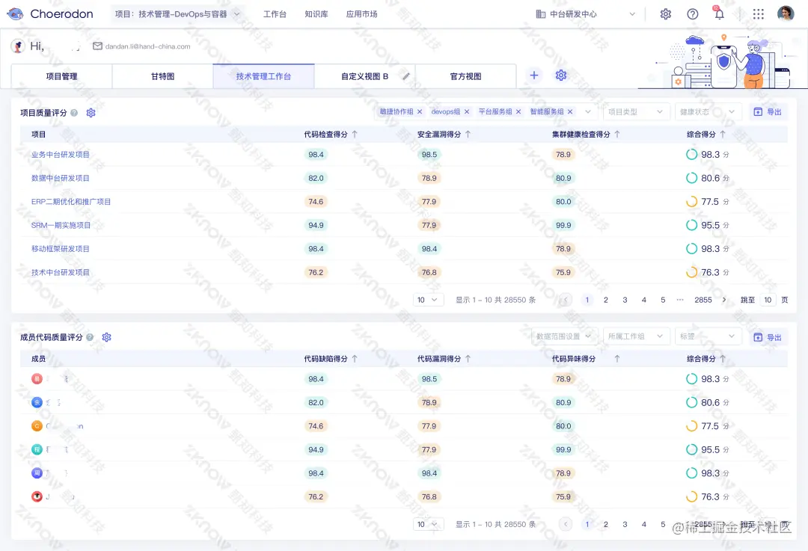The width and height of the screenshot is (808, 551).
Task: Open the notification bell in top bar
Action: point(719,13)
